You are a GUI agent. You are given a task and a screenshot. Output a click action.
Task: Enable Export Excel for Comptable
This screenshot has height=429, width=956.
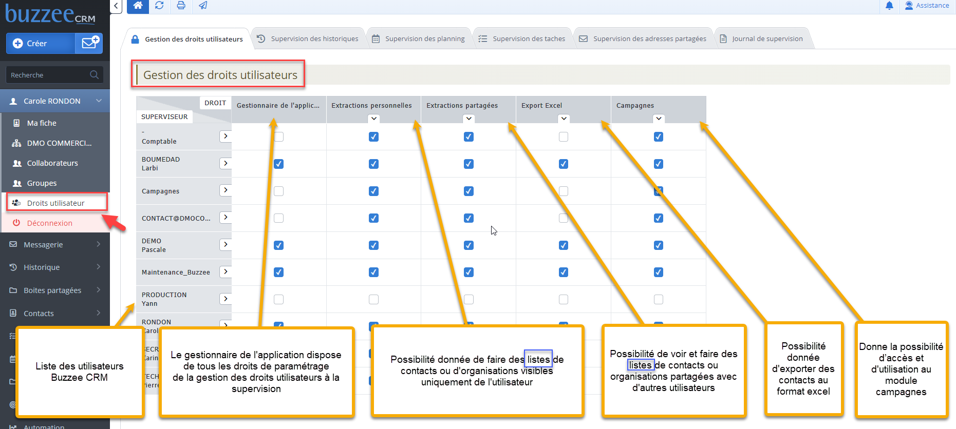click(564, 136)
